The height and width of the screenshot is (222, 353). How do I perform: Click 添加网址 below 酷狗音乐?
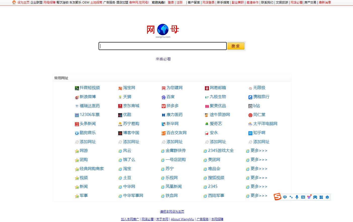click(88, 142)
